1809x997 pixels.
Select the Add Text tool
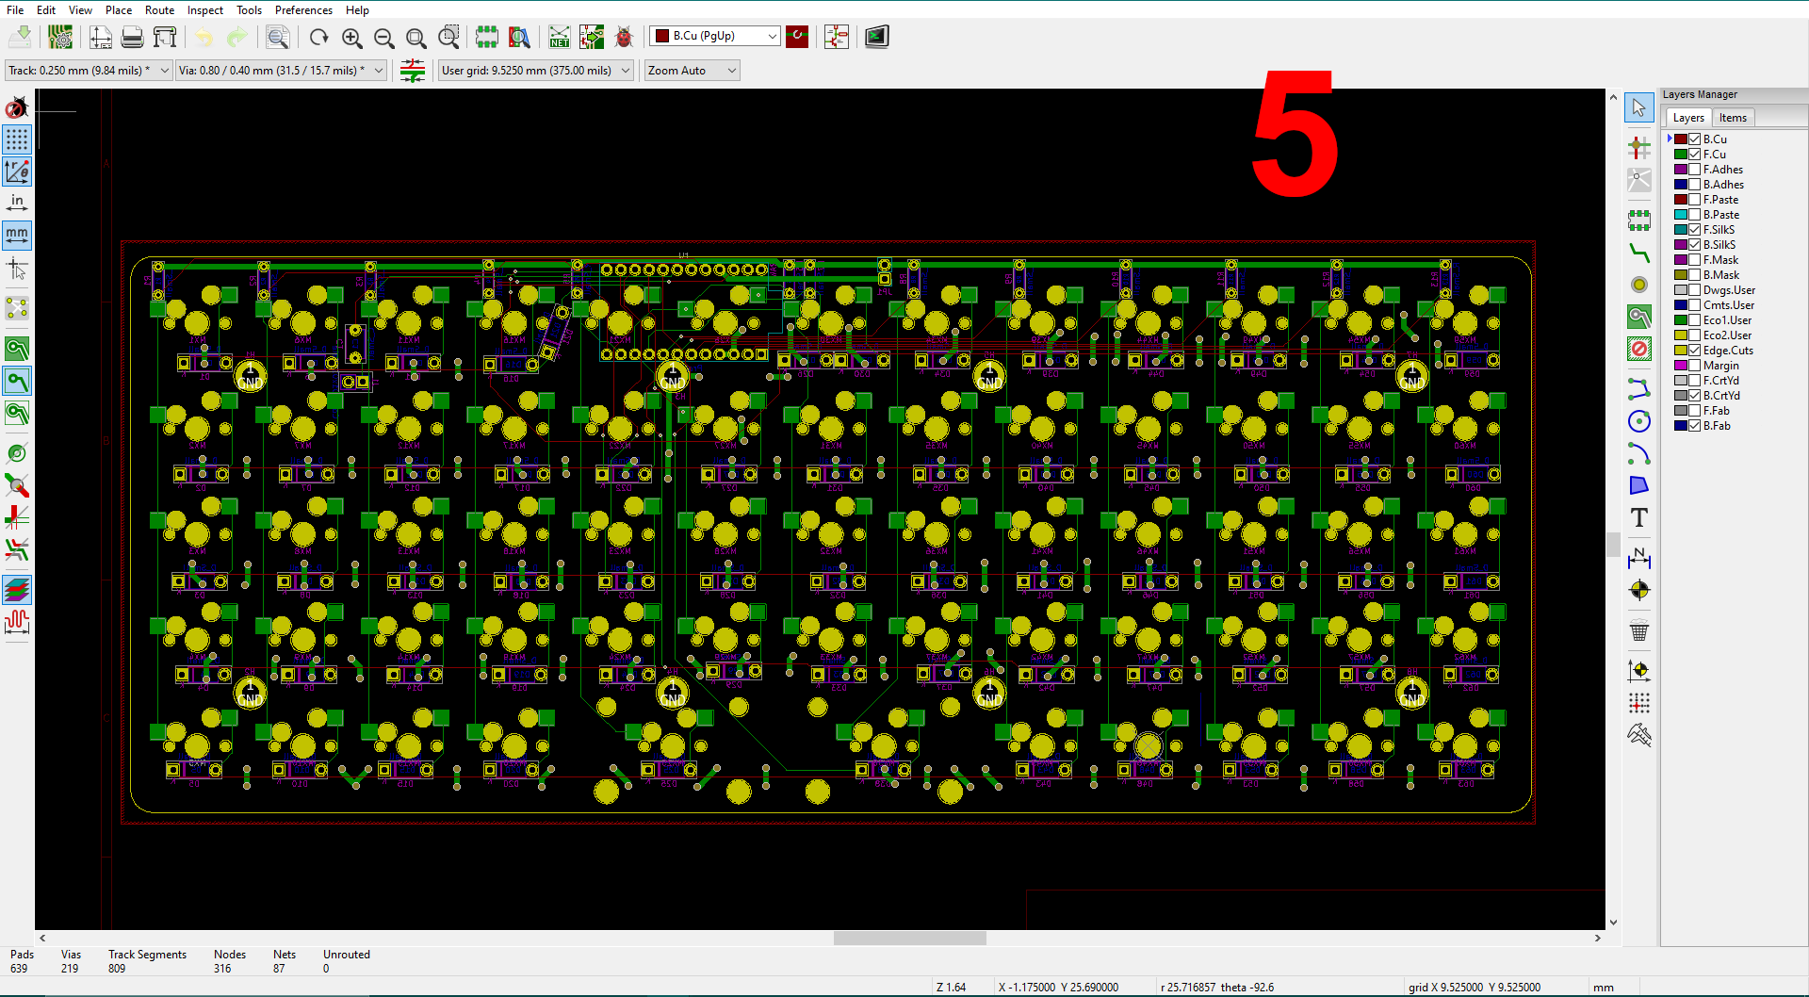coord(1638,517)
